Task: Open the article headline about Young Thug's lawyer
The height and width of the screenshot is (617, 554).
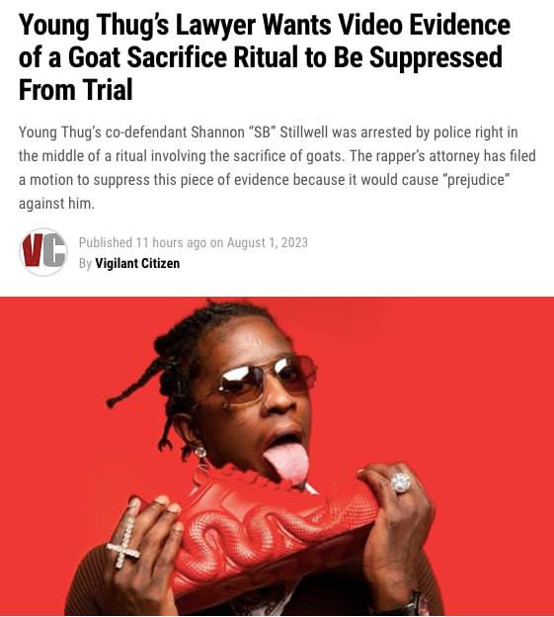Action: coord(264,57)
